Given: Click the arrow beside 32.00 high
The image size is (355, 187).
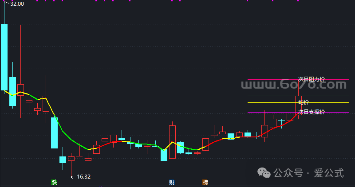Looking at the screenshot, I should [6, 3].
